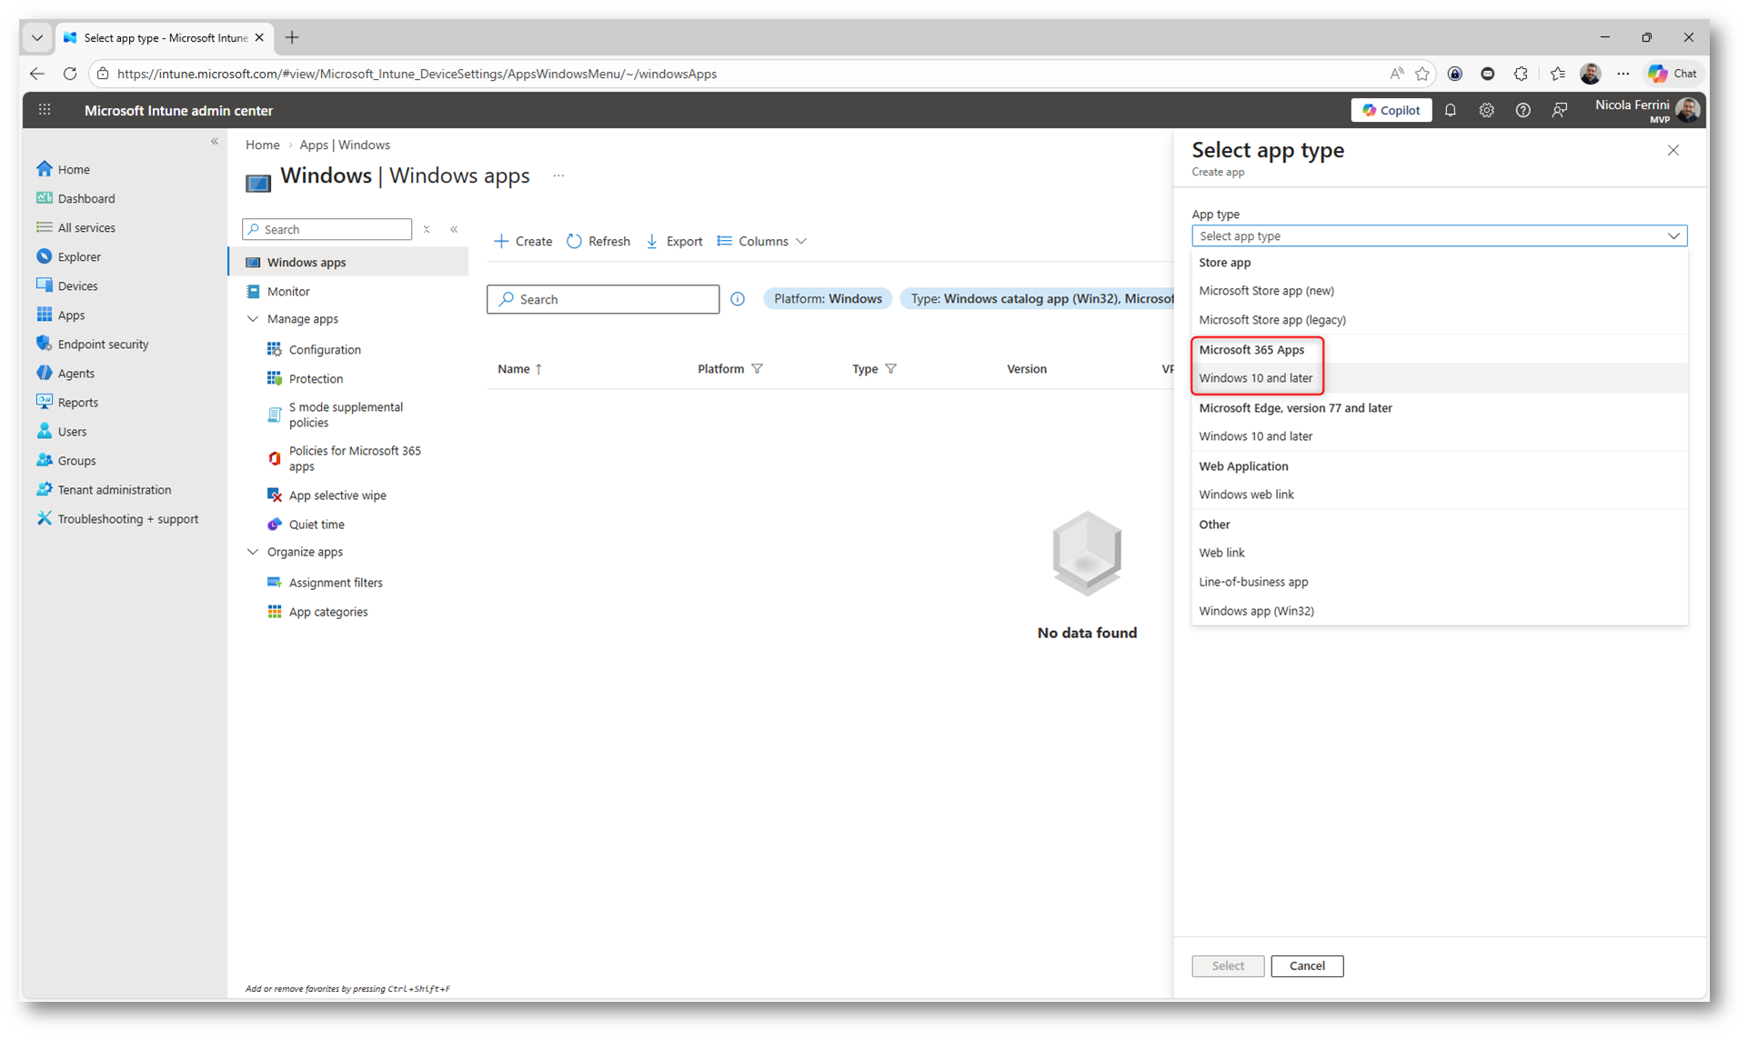Open the Columns dropdown

[x=762, y=241]
